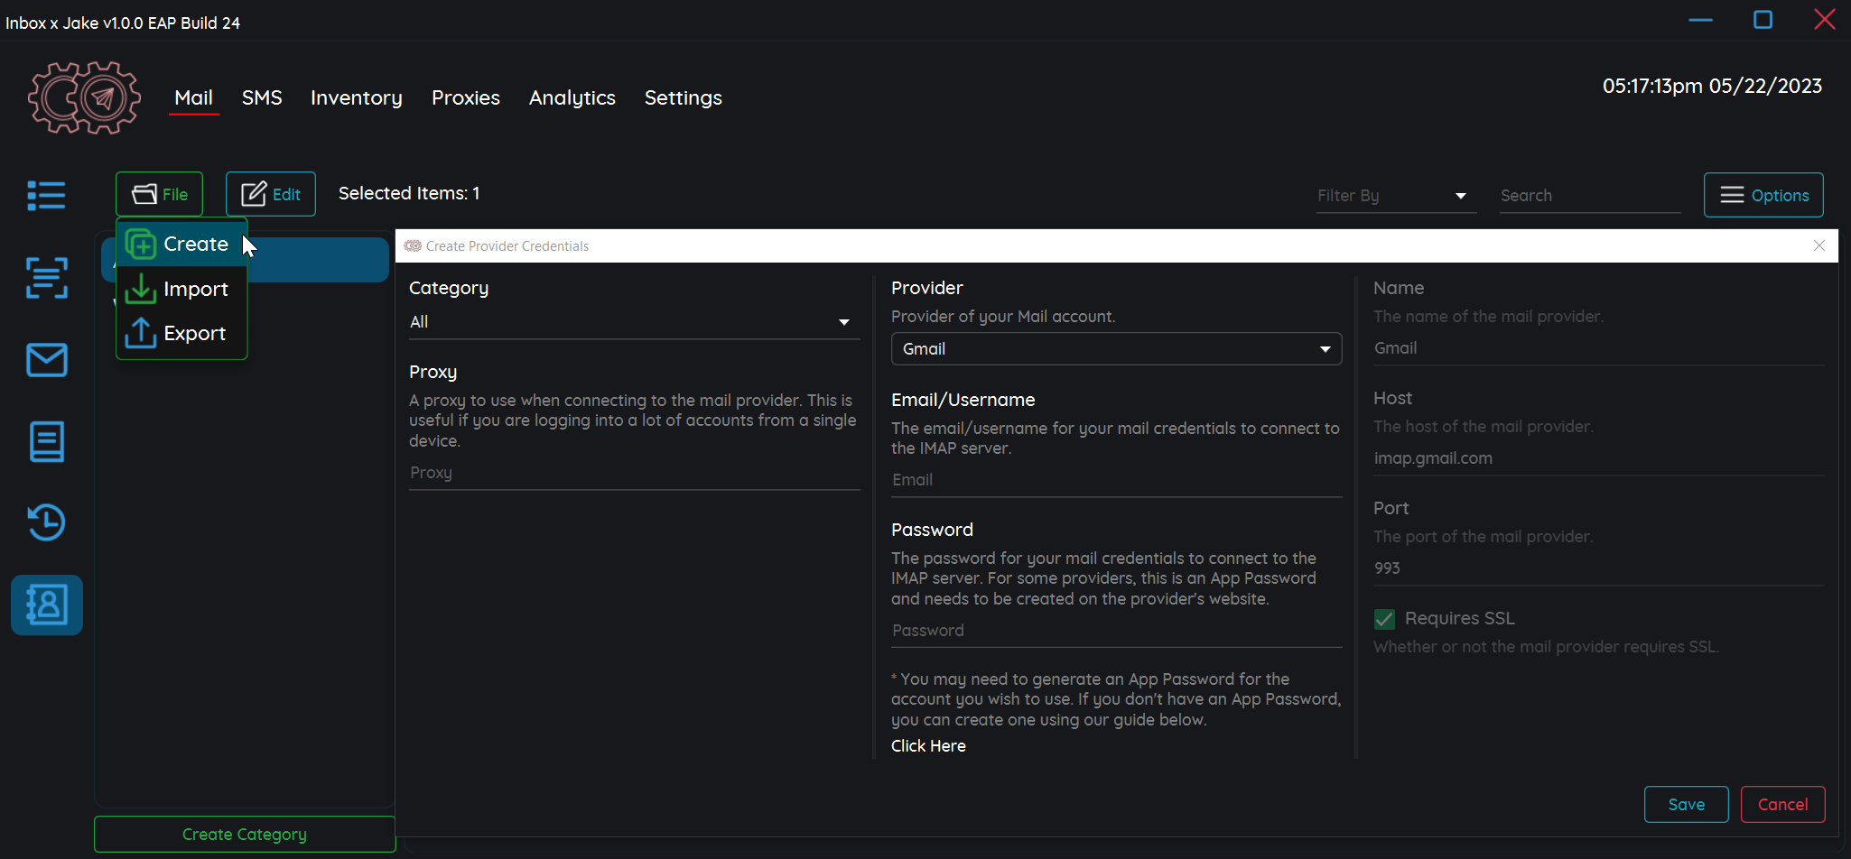Image resolution: width=1851 pixels, height=859 pixels.
Task: Close the Create Provider Credentials dialog
Action: pyautogui.click(x=1818, y=245)
